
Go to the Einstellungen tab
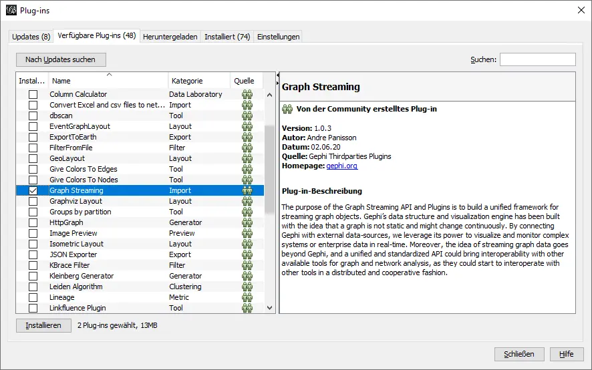[x=278, y=37]
